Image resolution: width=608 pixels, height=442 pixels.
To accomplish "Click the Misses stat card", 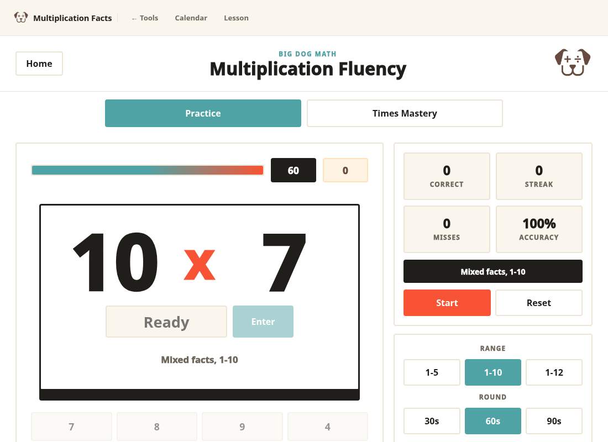I will tap(447, 229).
